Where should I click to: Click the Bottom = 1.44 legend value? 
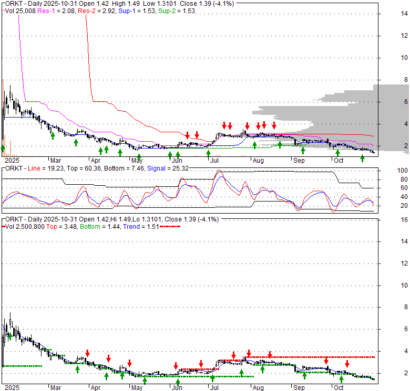(x=100, y=227)
